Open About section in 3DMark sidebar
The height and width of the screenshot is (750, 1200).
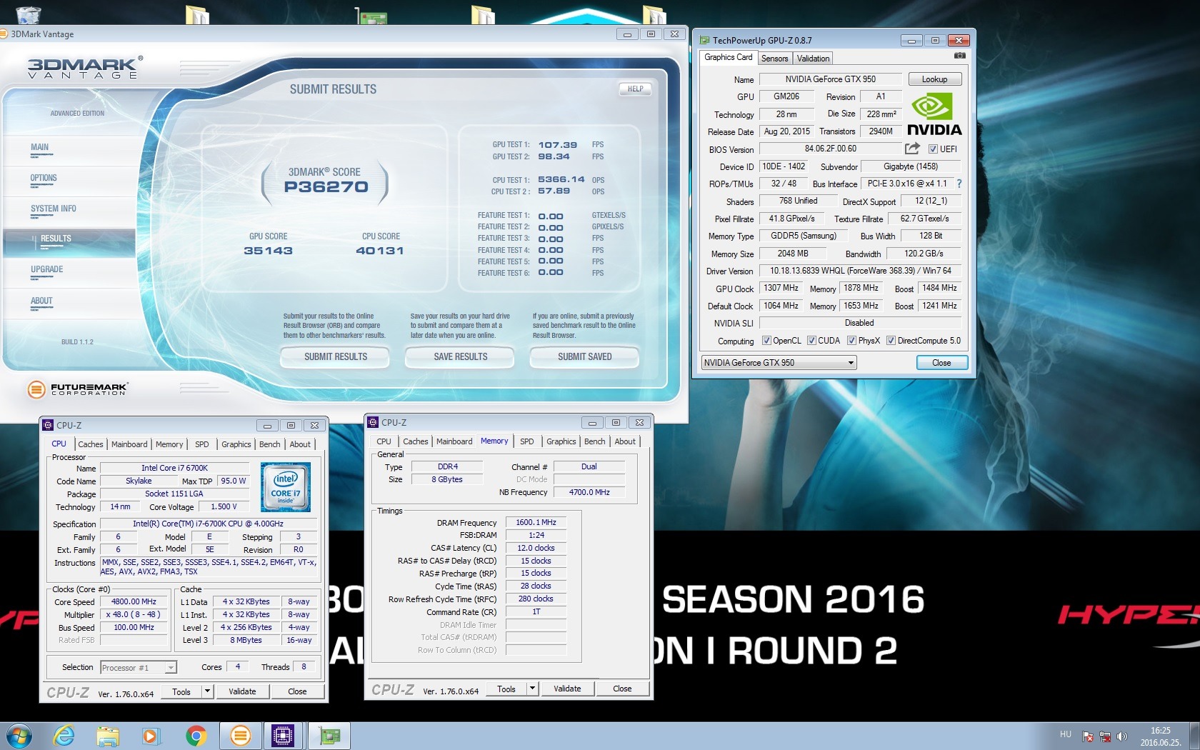(41, 301)
